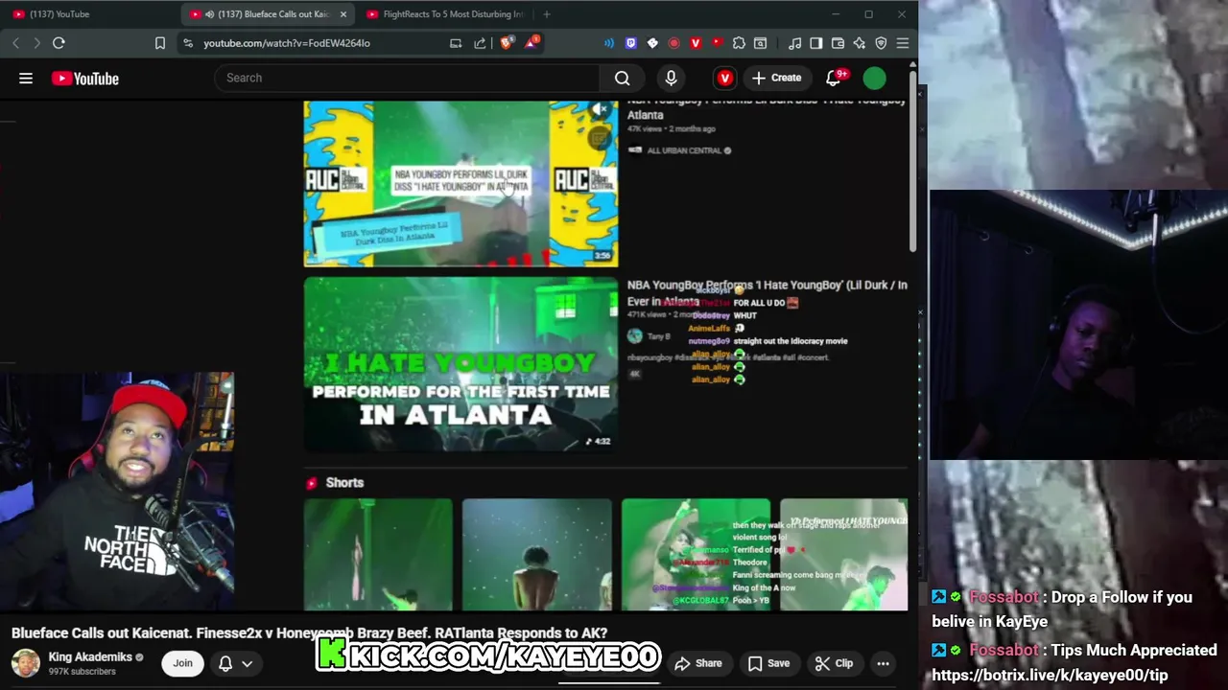Click the search magnifier button
1228x690 pixels.
click(x=623, y=78)
